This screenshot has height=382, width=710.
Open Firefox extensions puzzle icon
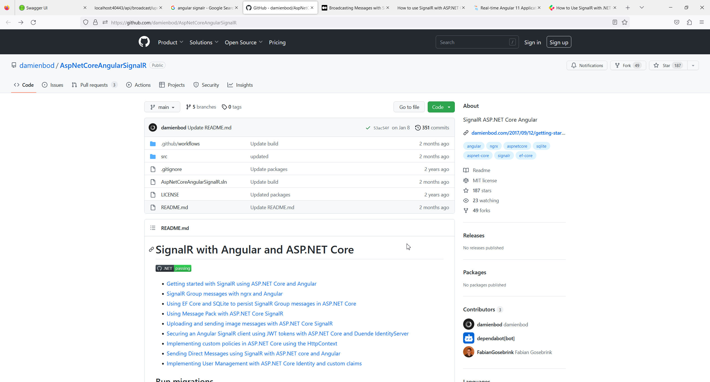point(689,22)
